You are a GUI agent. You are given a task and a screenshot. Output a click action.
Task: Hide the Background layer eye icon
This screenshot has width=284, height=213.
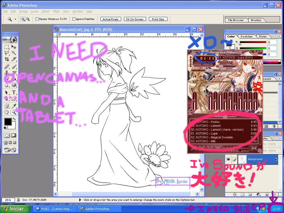tap(229, 159)
